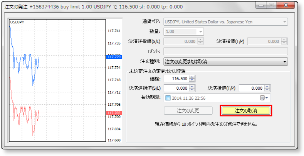Click the 117.688 chart axis value
The width and height of the screenshot is (304, 156).
(114, 140)
